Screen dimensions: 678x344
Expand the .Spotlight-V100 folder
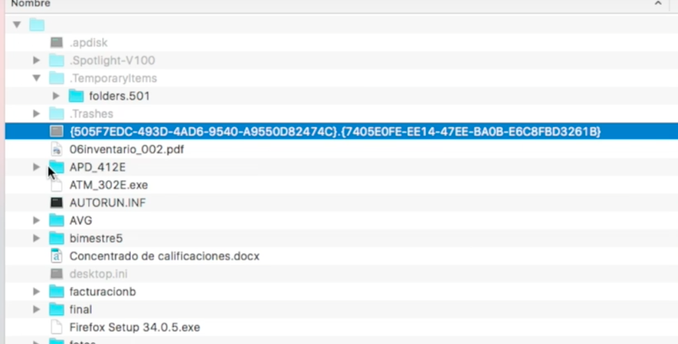[37, 60]
